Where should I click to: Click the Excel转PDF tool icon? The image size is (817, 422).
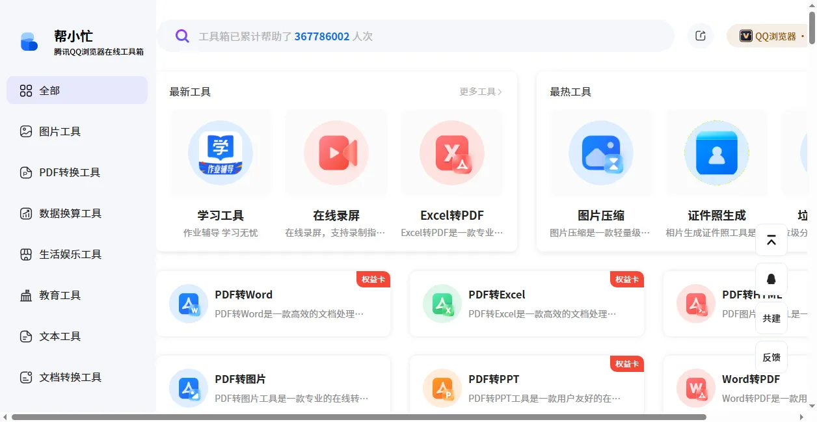451,152
